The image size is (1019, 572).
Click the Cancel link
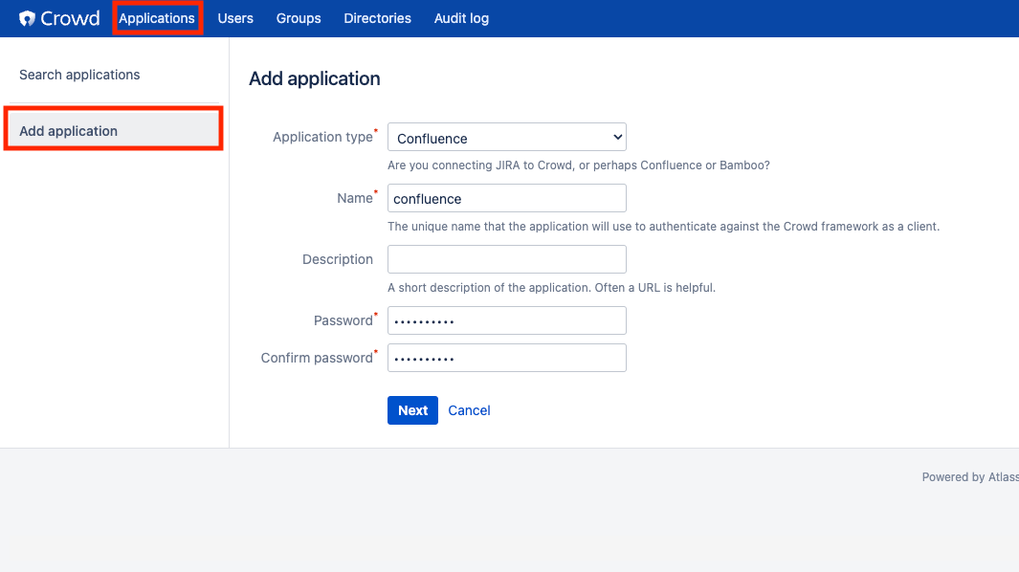469,410
